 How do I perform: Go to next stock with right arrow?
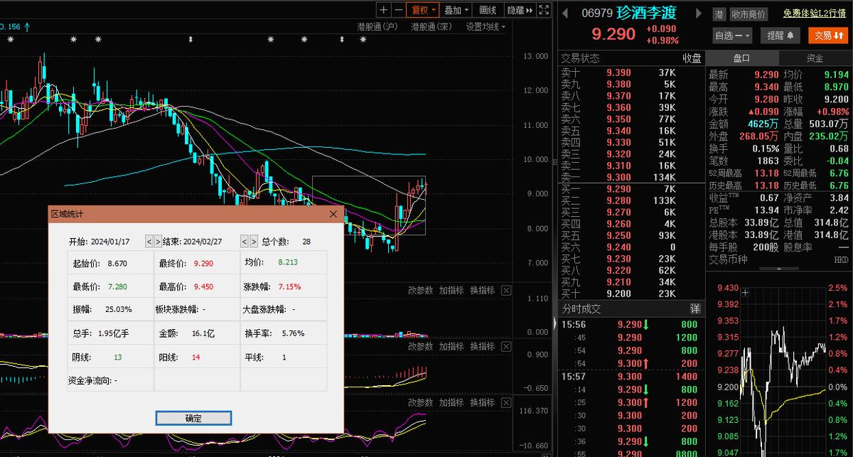pos(699,14)
